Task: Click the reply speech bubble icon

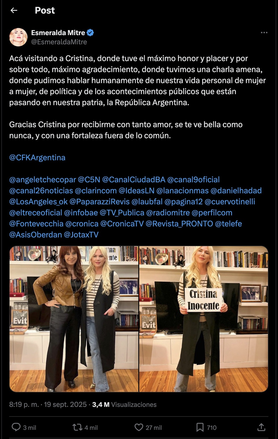Action: (x=16, y=427)
